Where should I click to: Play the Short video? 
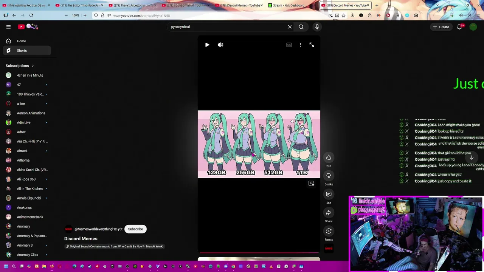coord(207,45)
